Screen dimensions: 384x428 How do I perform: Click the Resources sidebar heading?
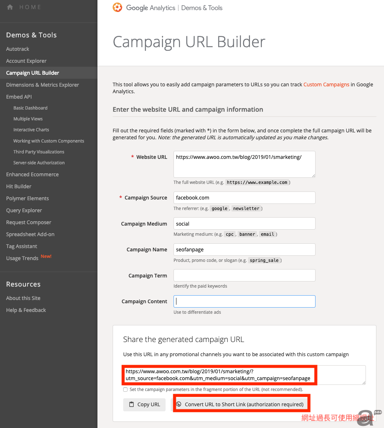click(23, 284)
